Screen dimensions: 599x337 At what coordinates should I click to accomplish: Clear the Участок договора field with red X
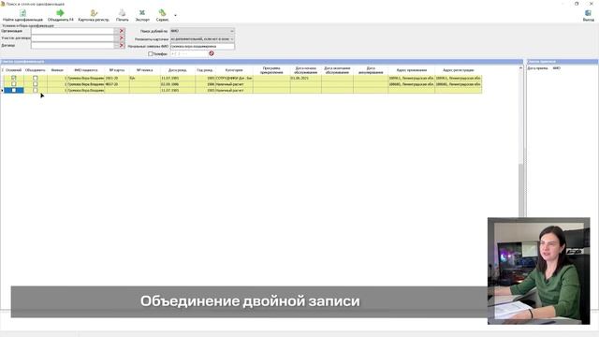pyautogui.click(x=122, y=38)
